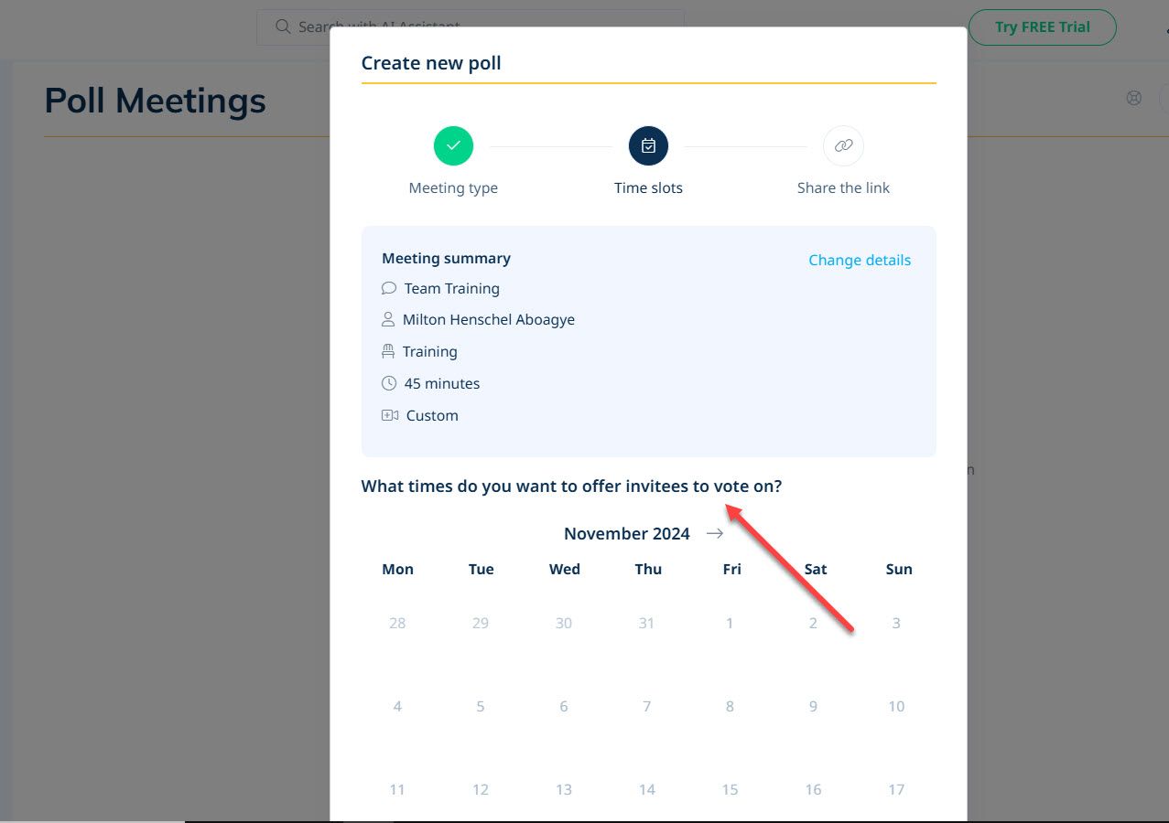Click the magnifier icon in the search bar
The width and height of the screenshot is (1169, 823).
pos(284,27)
